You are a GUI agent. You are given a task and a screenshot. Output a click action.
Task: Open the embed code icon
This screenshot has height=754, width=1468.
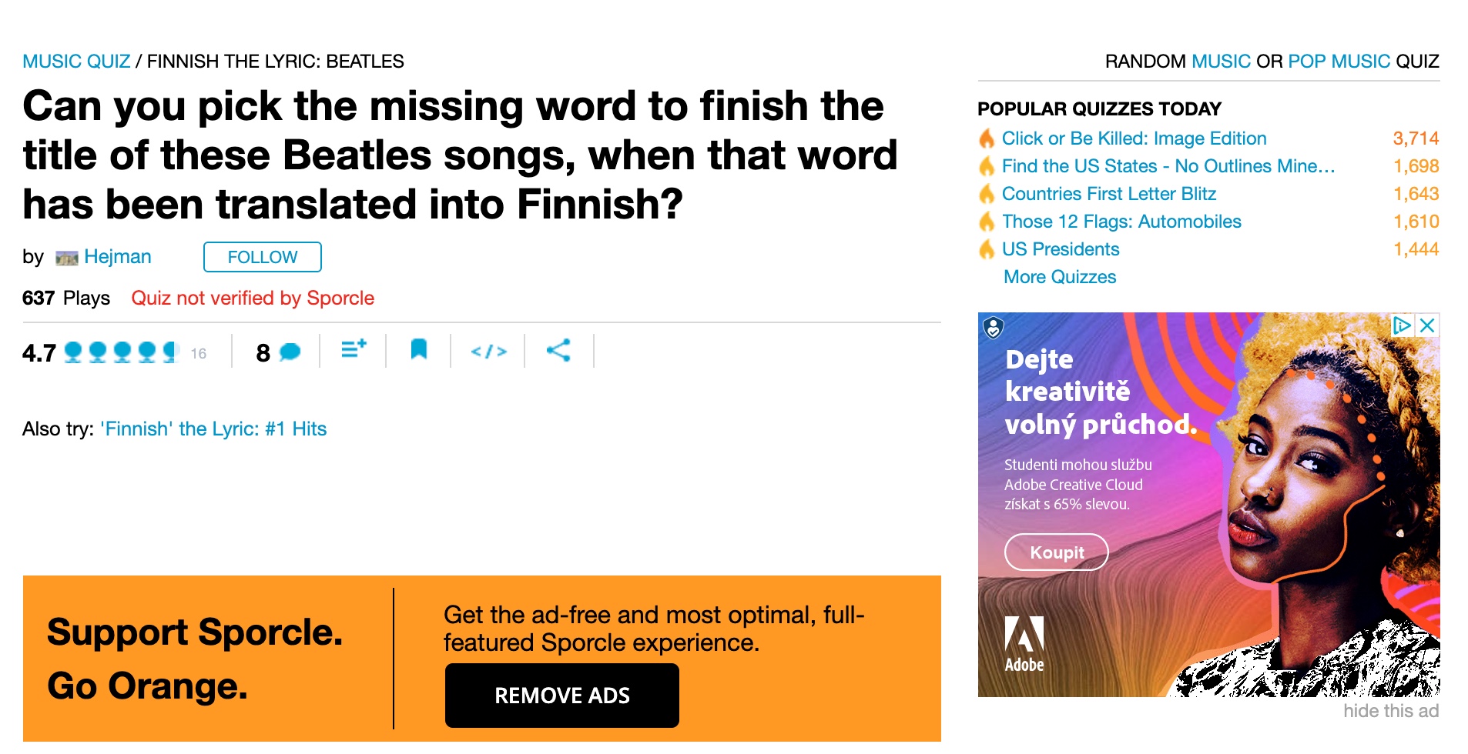[x=488, y=352]
